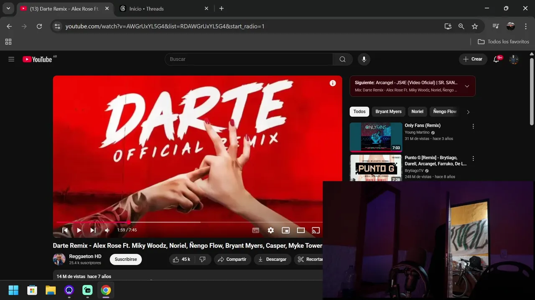
Task: Open YouTube notifications bell
Action: point(497,59)
